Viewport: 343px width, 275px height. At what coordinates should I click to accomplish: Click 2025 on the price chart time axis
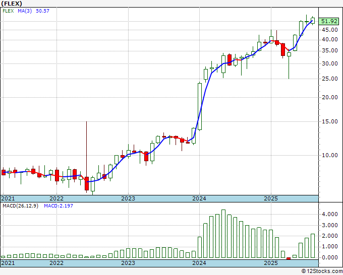click(x=271, y=198)
